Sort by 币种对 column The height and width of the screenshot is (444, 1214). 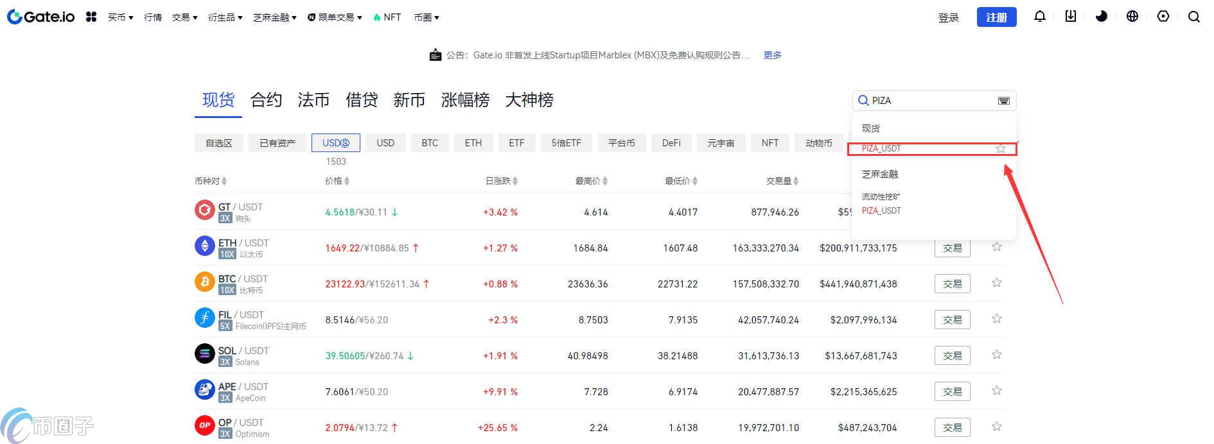(211, 181)
